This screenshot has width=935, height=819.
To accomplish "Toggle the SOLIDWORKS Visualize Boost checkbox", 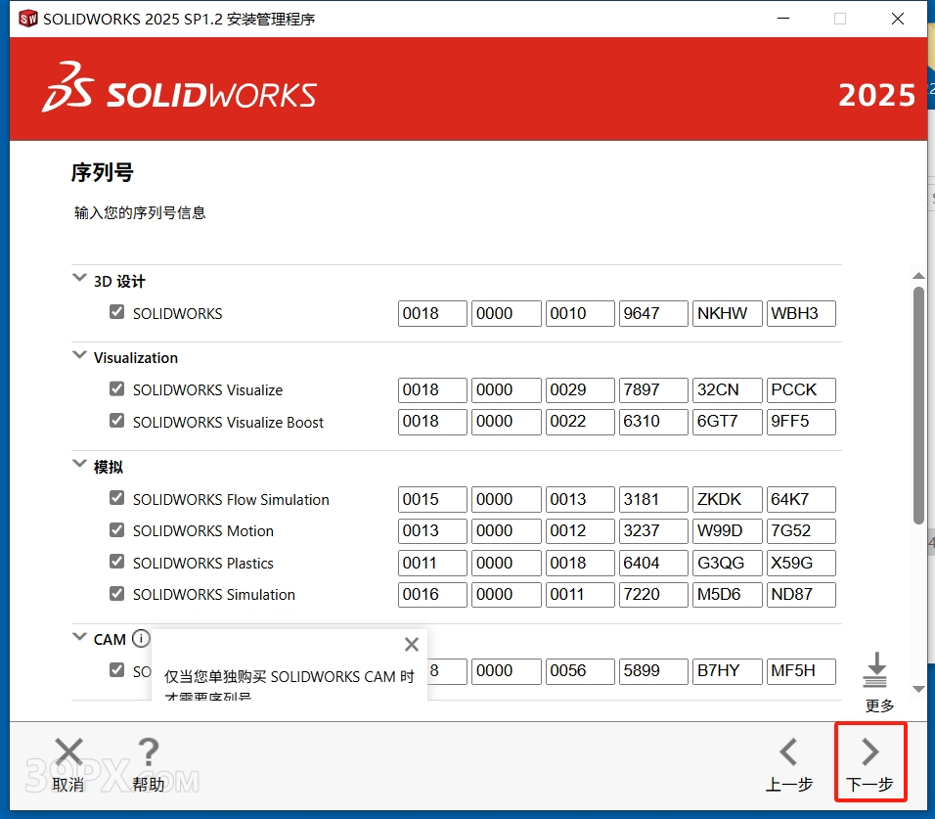I will (116, 422).
